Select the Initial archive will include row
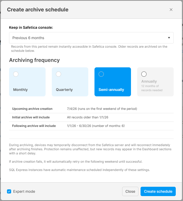 click(91, 117)
